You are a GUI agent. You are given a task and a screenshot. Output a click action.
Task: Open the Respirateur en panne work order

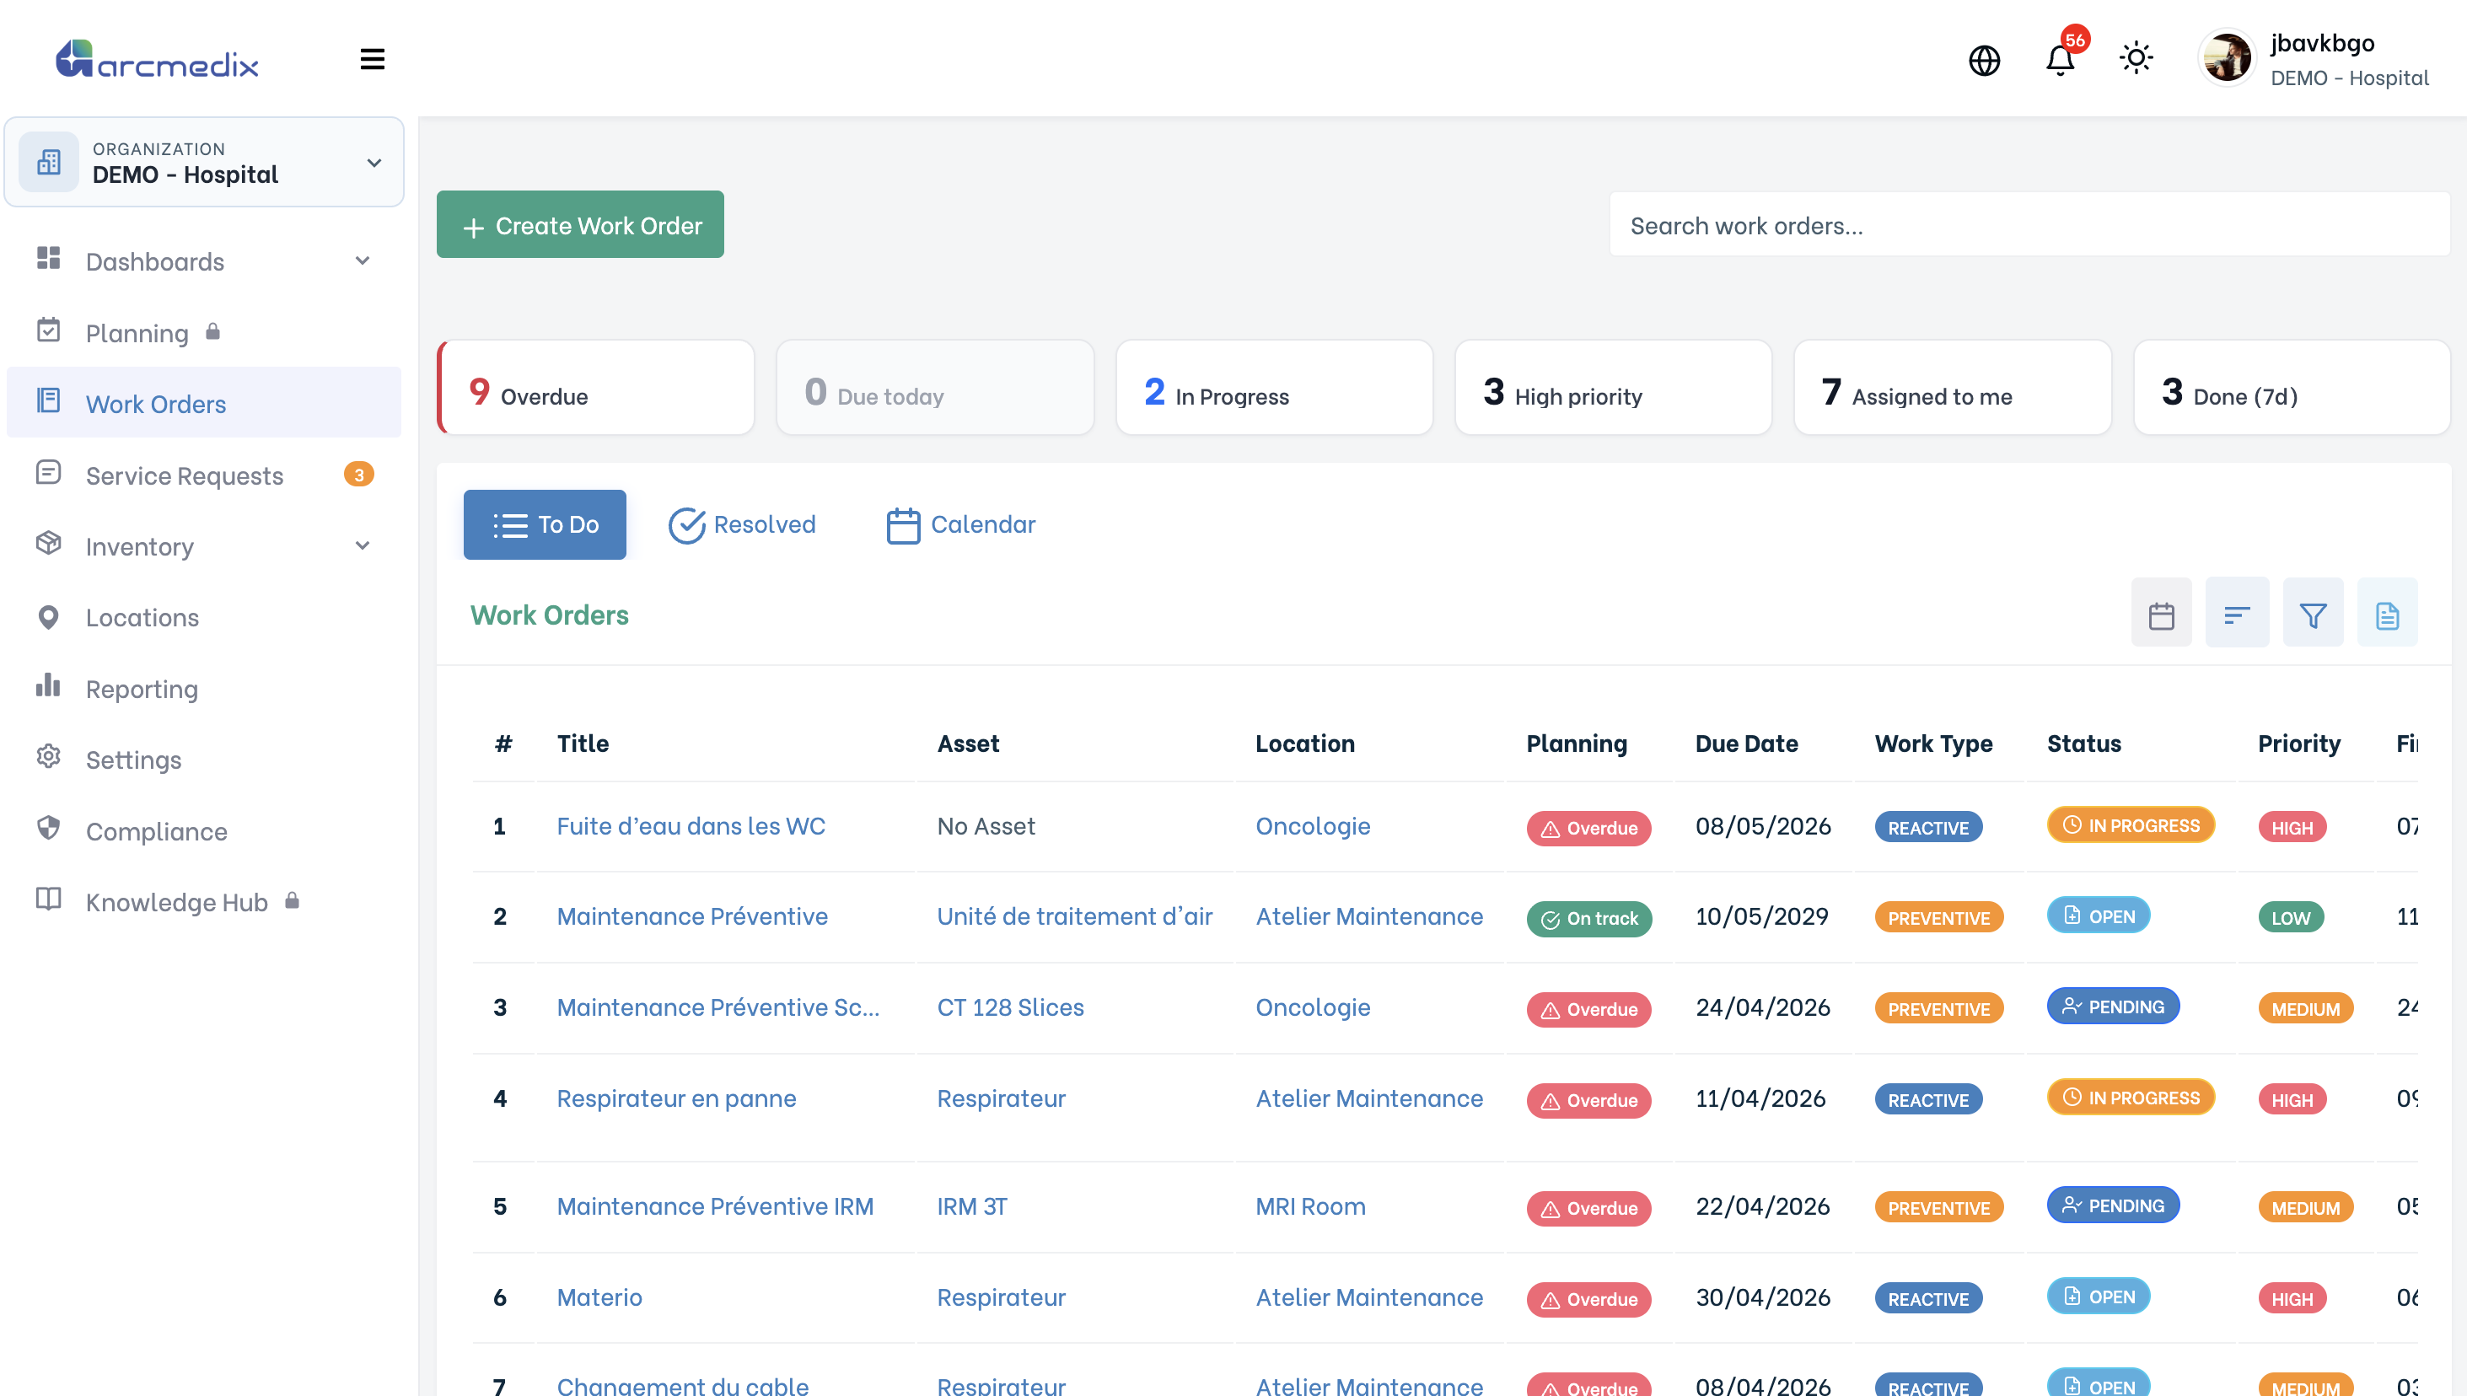676,1098
